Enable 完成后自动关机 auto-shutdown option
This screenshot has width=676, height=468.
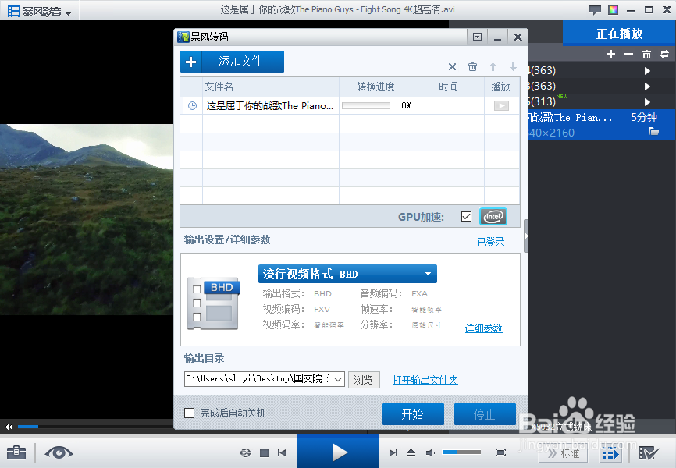[189, 414]
